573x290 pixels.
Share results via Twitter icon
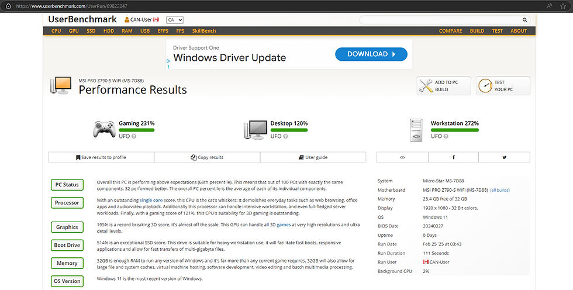coord(504,157)
